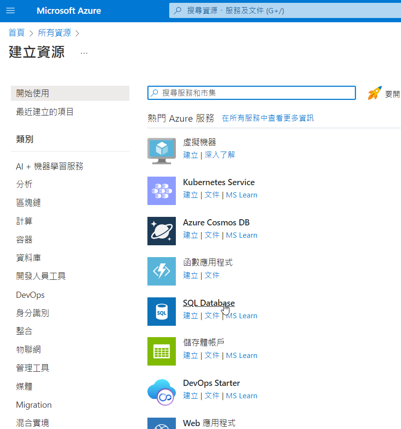Click MS Learn under Kubernetes Service
This screenshot has width=401, height=429.
242,195
